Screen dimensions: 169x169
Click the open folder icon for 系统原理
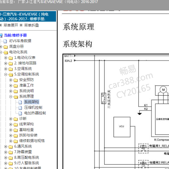[16, 97]
